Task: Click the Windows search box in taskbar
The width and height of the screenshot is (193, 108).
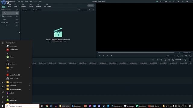Action: pos(22,106)
